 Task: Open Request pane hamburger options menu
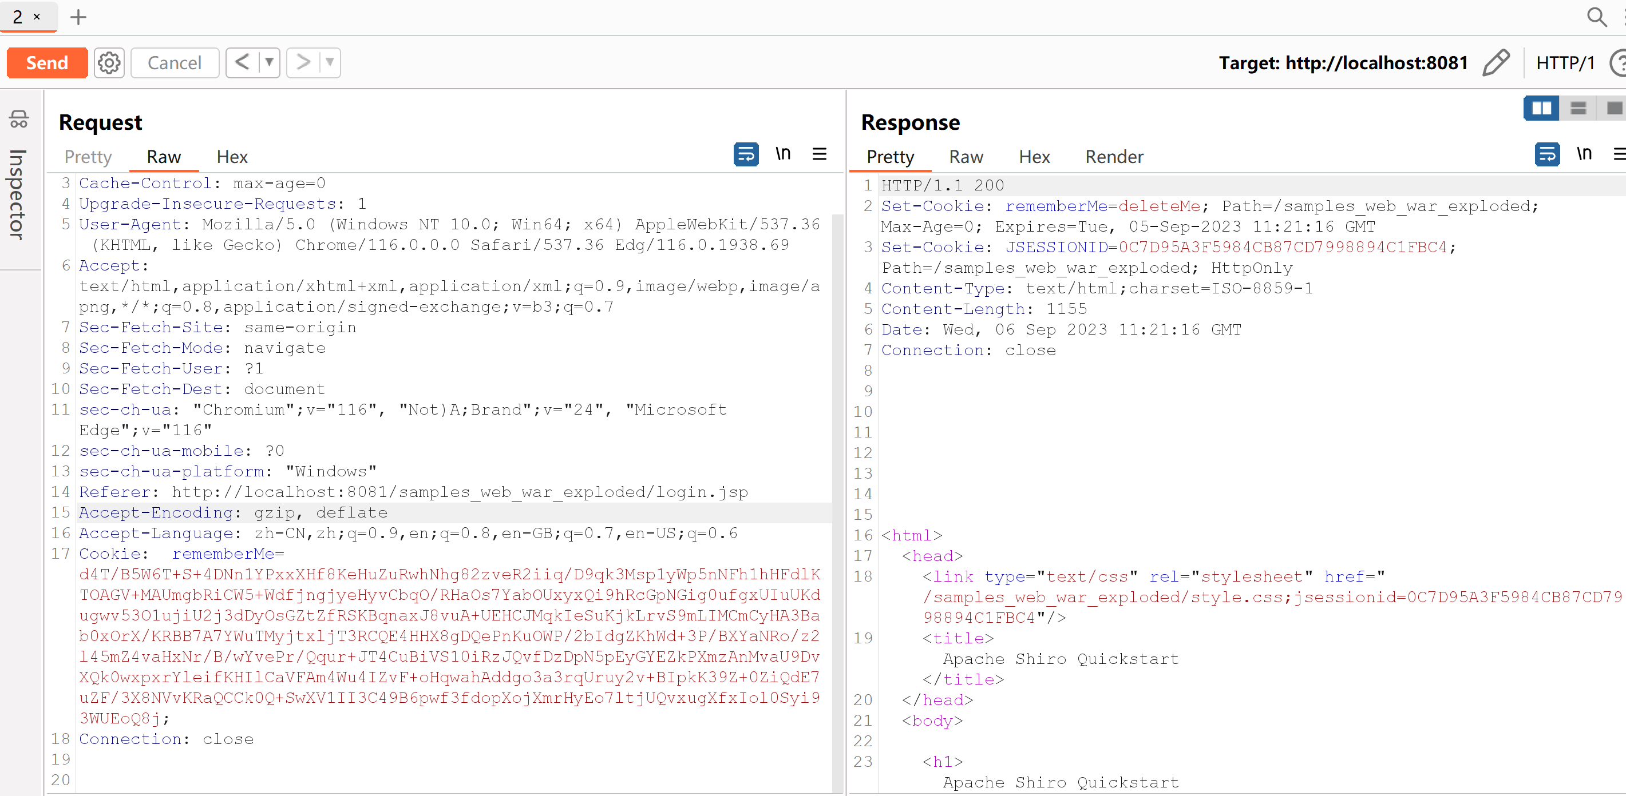tap(820, 154)
